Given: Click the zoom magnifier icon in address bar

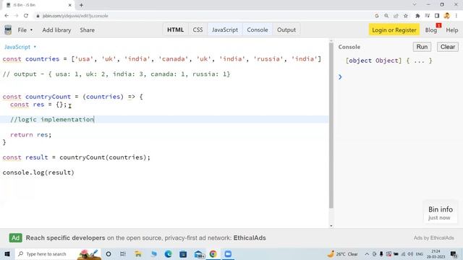Looking at the screenshot, I should [386, 16].
